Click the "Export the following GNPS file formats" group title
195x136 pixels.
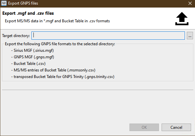(60, 44)
